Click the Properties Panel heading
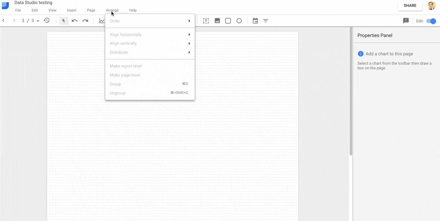 pyautogui.click(x=375, y=35)
